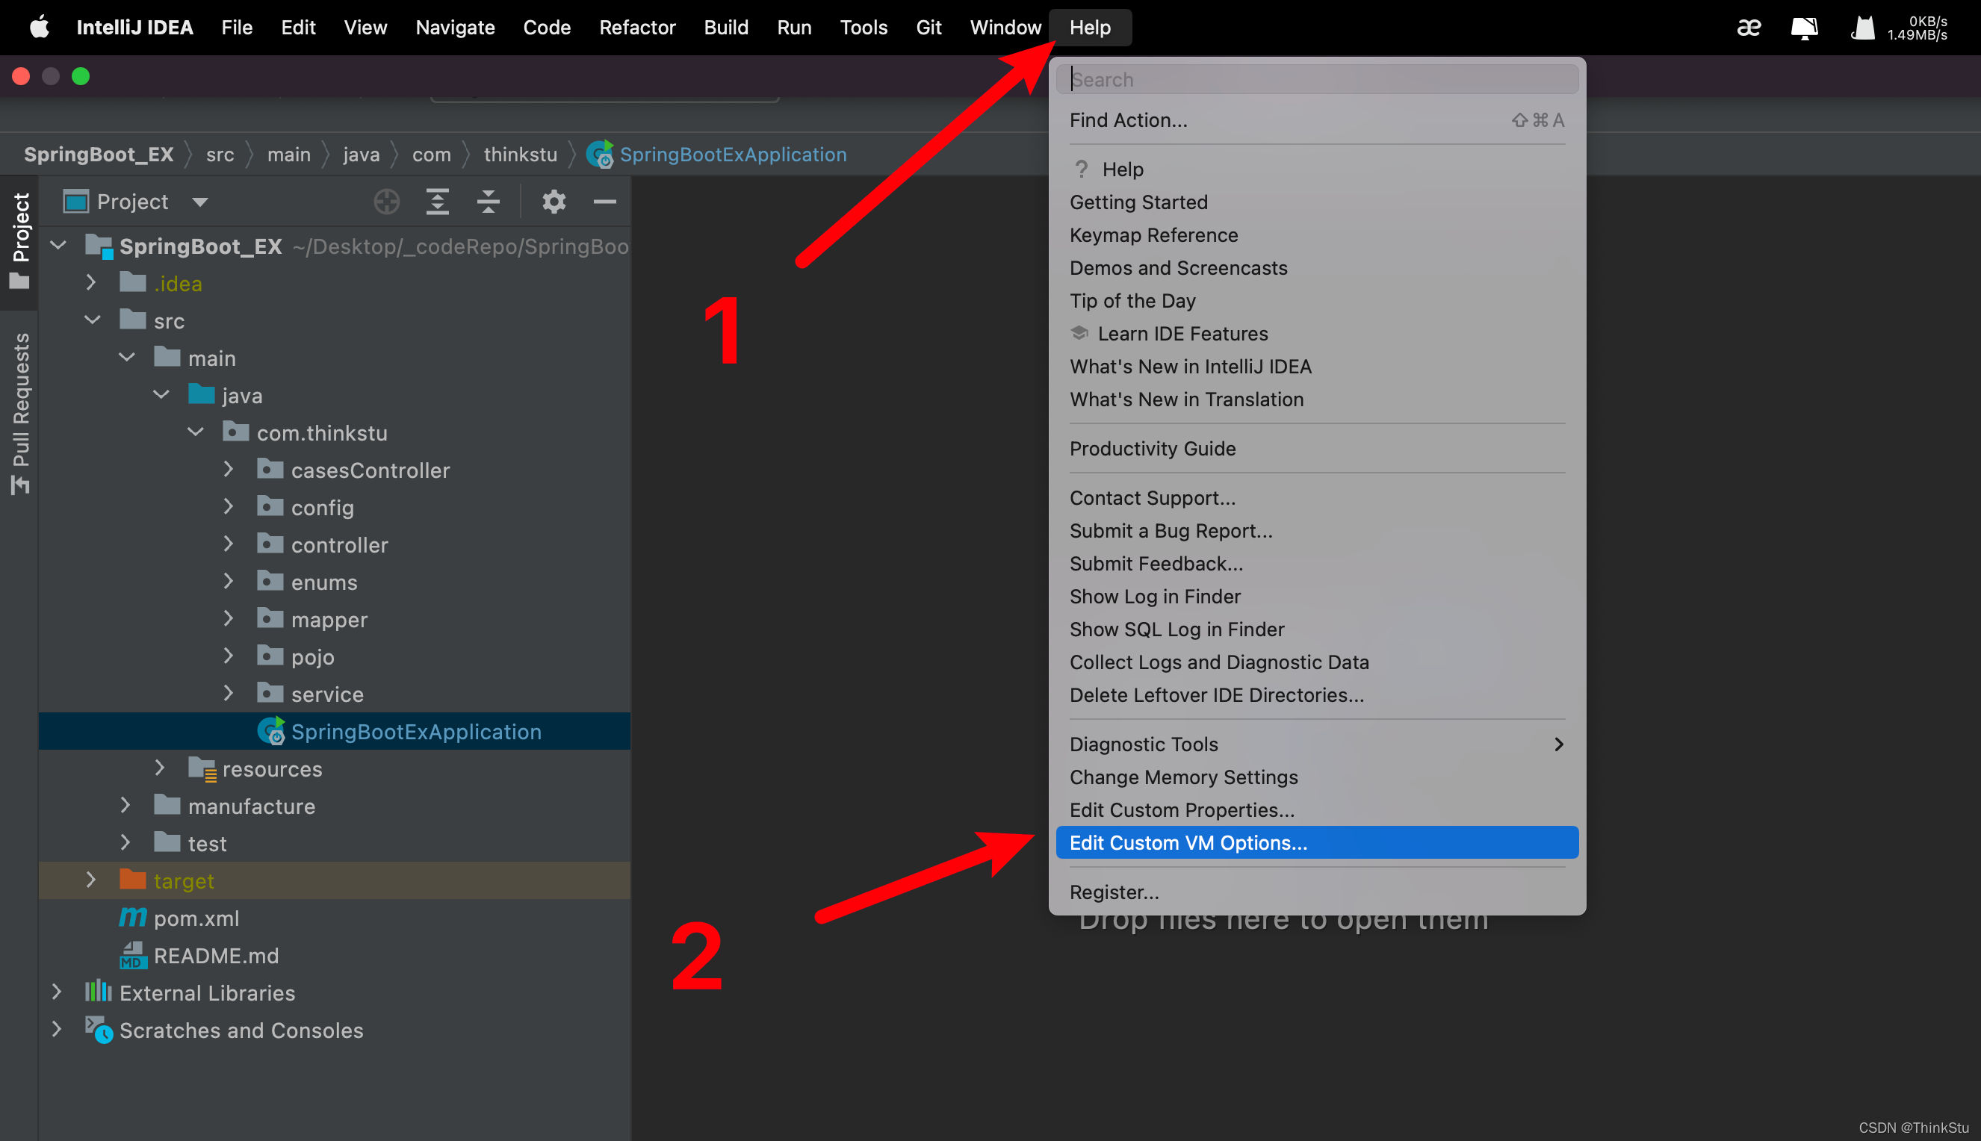This screenshot has height=1141, width=1981.
Task: Select the manufacture folder row
Action: [335, 806]
